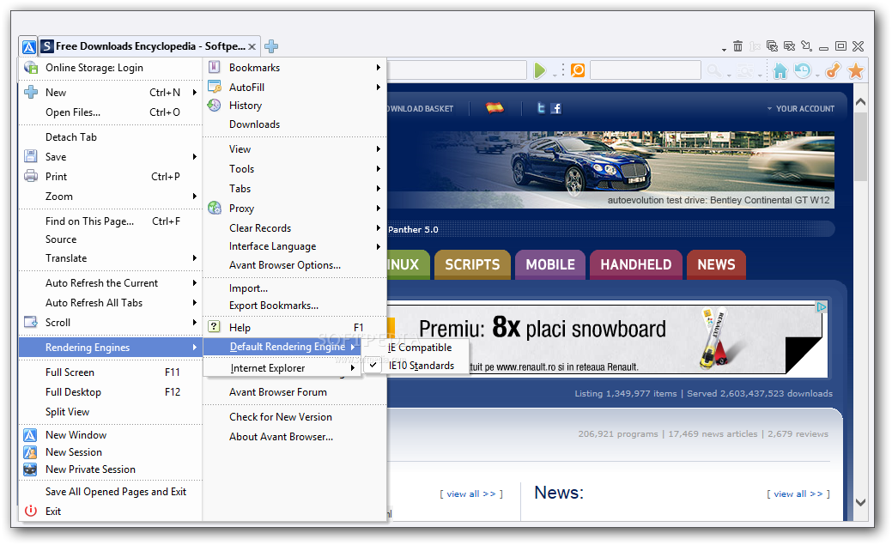Click the toolbar Bookmarks star icon
Viewport: 892px width, 545px height.
[x=856, y=70]
